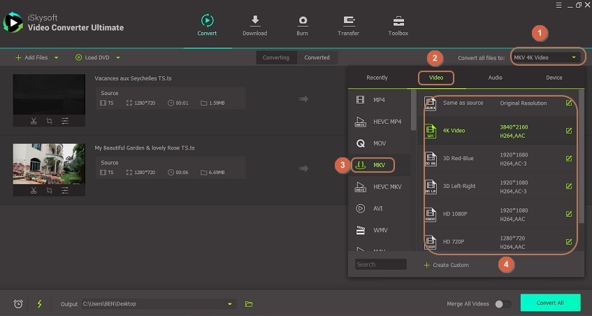Viewport: 592px width, 316px height.
Task: Crop the My Beautiful Garden video
Action: click(49, 190)
